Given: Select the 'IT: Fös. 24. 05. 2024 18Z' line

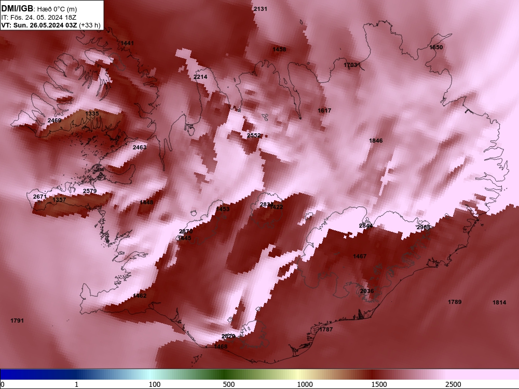Looking at the screenshot, I should click(39, 18).
